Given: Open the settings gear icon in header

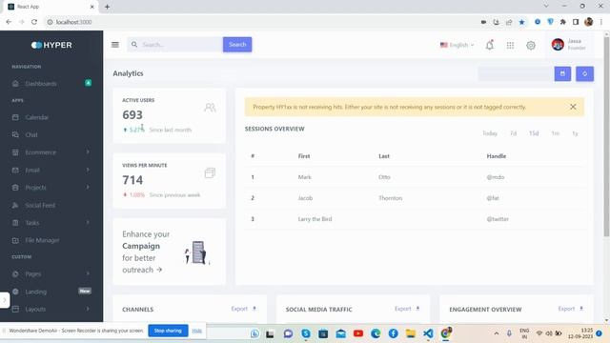Looking at the screenshot, I should 531,46.
